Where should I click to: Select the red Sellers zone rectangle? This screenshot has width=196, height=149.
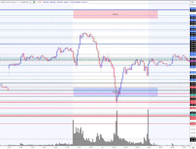115,14
